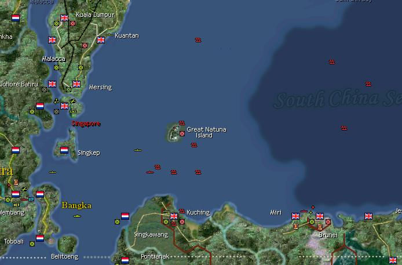Click the Kuching label
This screenshot has height=265, width=402.
click(198, 212)
